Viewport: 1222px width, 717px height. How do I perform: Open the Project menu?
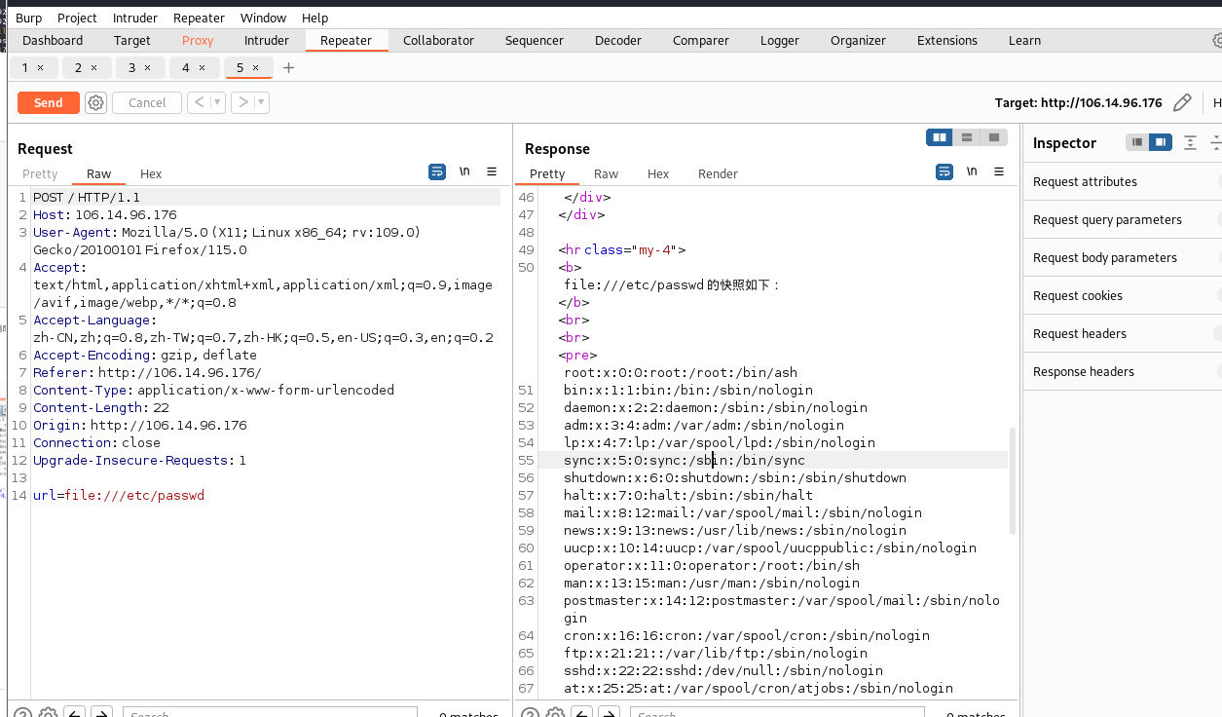pyautogui.click(x=77, y=18)
